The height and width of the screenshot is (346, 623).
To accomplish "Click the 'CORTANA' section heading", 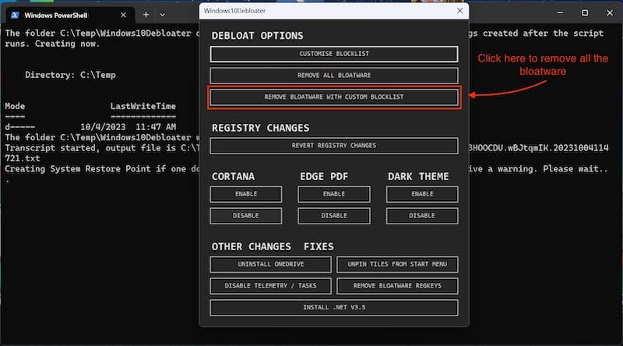I will pos(233,177).
